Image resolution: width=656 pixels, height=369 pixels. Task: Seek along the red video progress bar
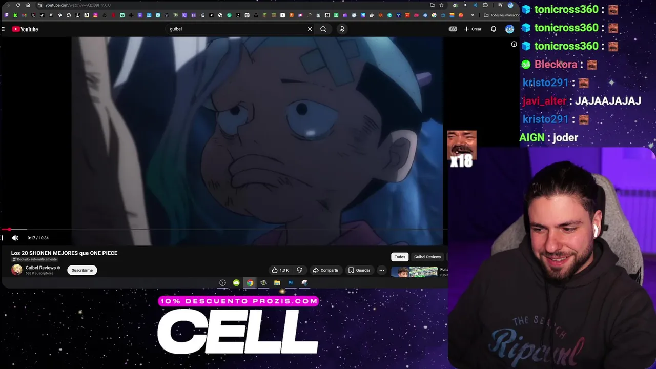tap(223, 229)
